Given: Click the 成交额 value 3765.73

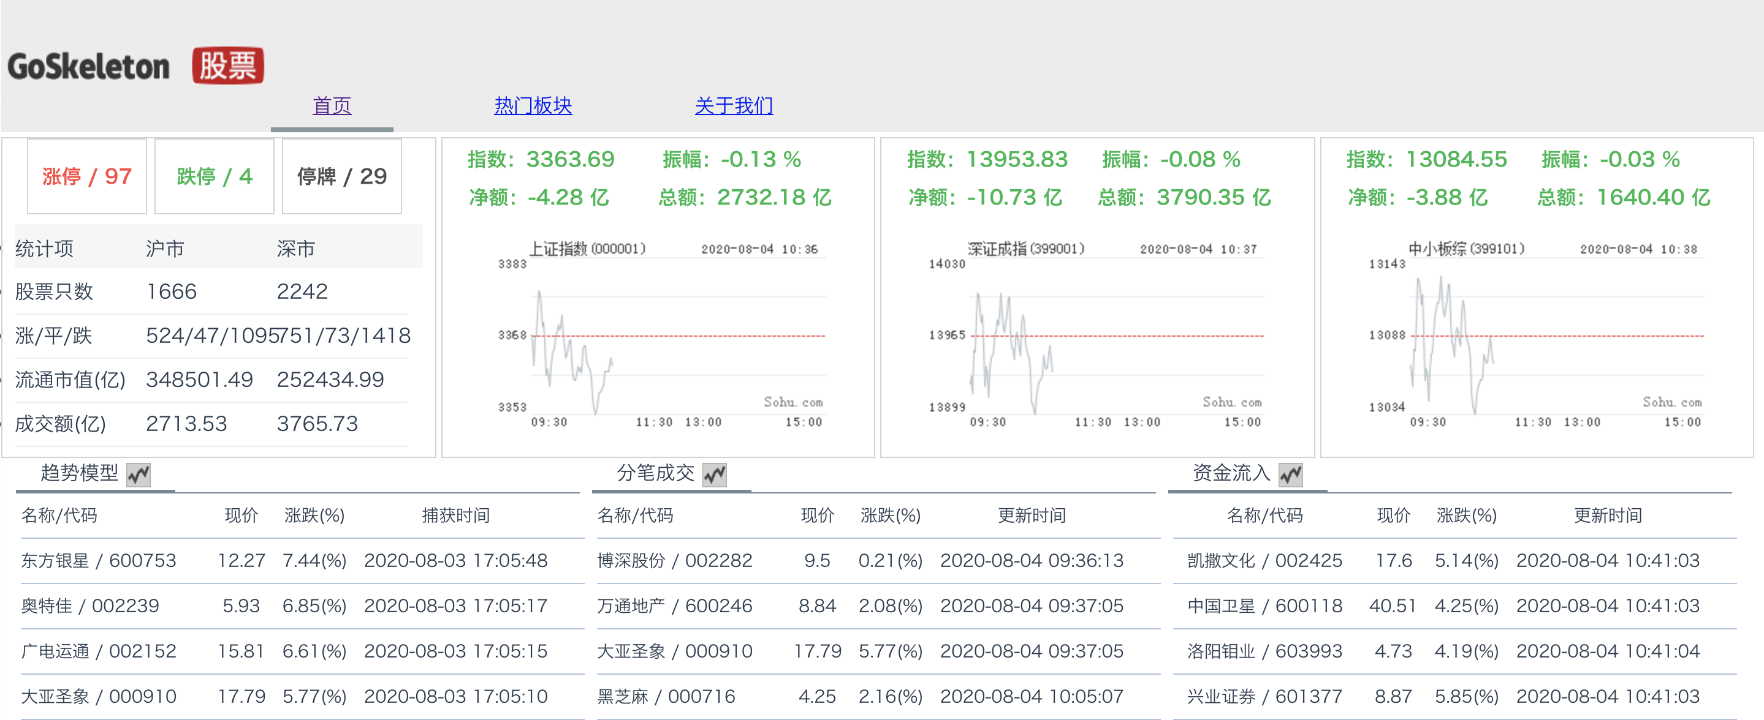Looking at the screenshot, I should (317, 424).
